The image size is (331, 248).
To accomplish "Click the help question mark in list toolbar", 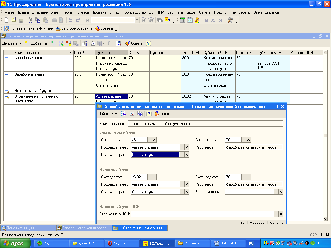I will [148, 43].
